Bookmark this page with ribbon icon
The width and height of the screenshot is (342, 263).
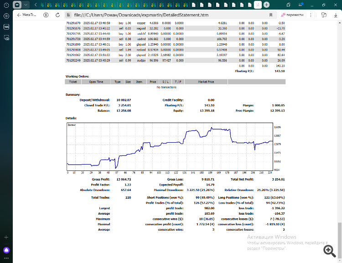271,15
